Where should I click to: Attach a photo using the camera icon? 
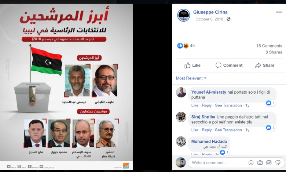[x=260, y=162]
